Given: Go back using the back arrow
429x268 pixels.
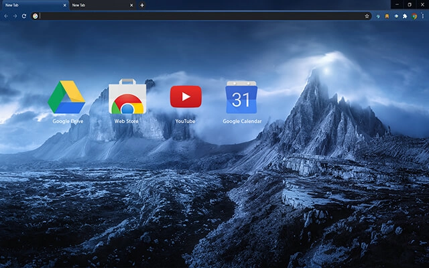Looking at the screenshot, I should [x=6, y=16].
